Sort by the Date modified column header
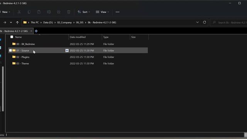Image resolution: width=247 pixels, height=139 pixels. click(x=78, y=37)
